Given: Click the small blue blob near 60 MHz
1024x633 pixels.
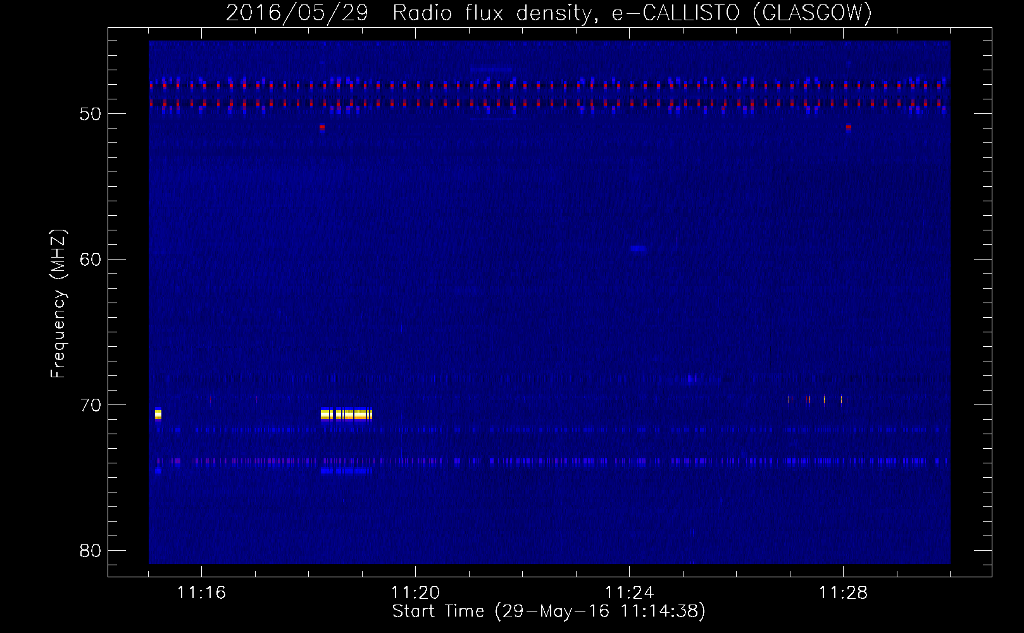Looking at the screenshot, I should click(x=638, y=249).
